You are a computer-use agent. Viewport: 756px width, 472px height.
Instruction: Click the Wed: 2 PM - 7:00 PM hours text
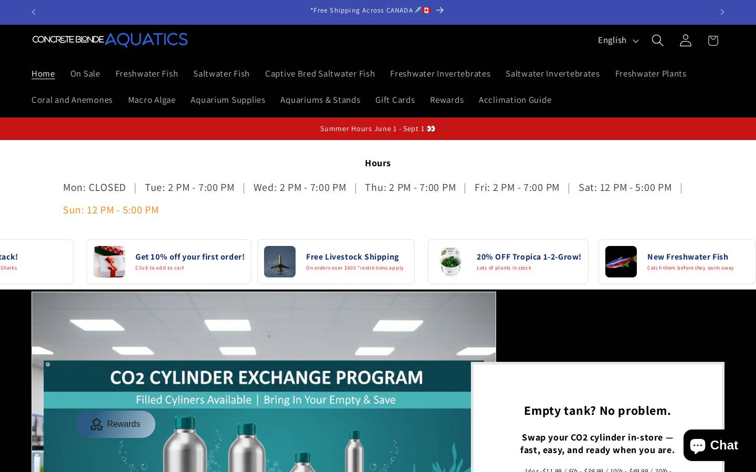point(300,187)
